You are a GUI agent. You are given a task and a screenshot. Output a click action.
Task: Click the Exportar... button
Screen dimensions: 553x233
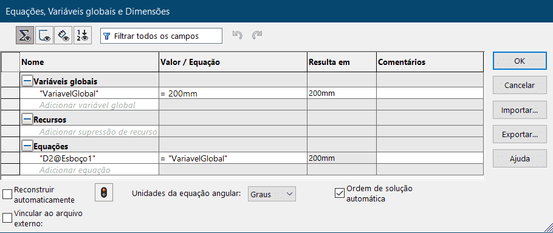(520, 135)
